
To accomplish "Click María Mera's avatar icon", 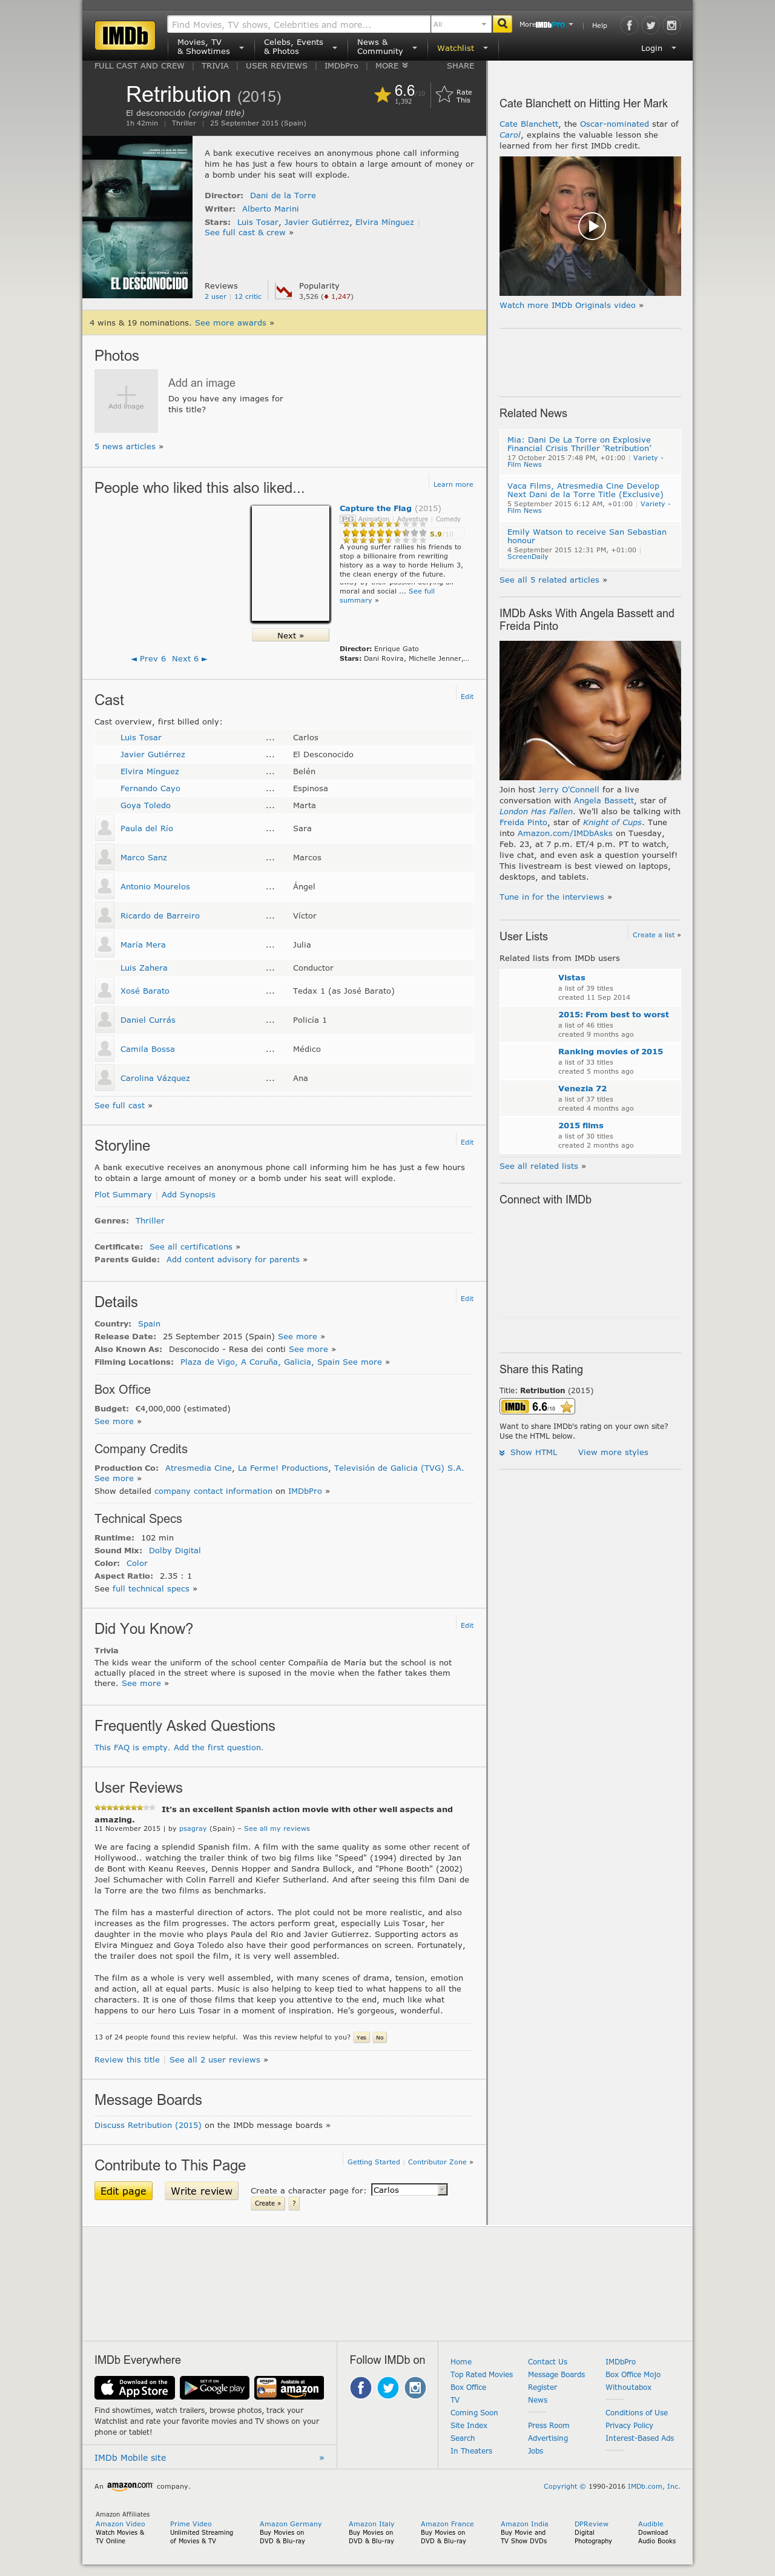I will tap(104, 944).
